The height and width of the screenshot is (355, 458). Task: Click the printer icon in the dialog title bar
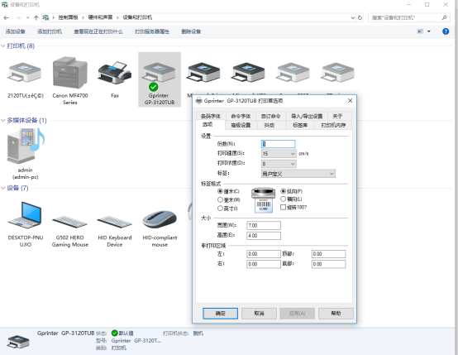point(199,101)
